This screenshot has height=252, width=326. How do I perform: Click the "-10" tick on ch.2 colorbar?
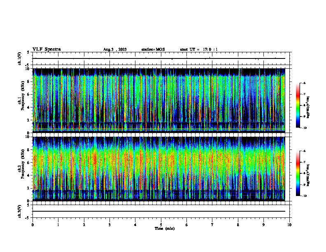pyautogui.click(x=304, y=196)
